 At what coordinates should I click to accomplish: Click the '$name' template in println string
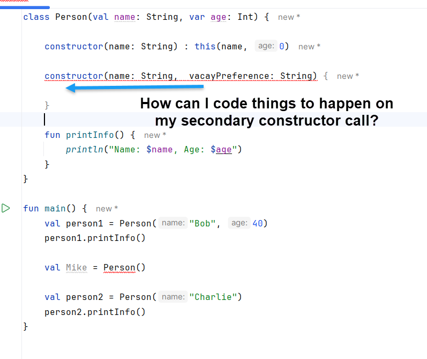[159, 150]
